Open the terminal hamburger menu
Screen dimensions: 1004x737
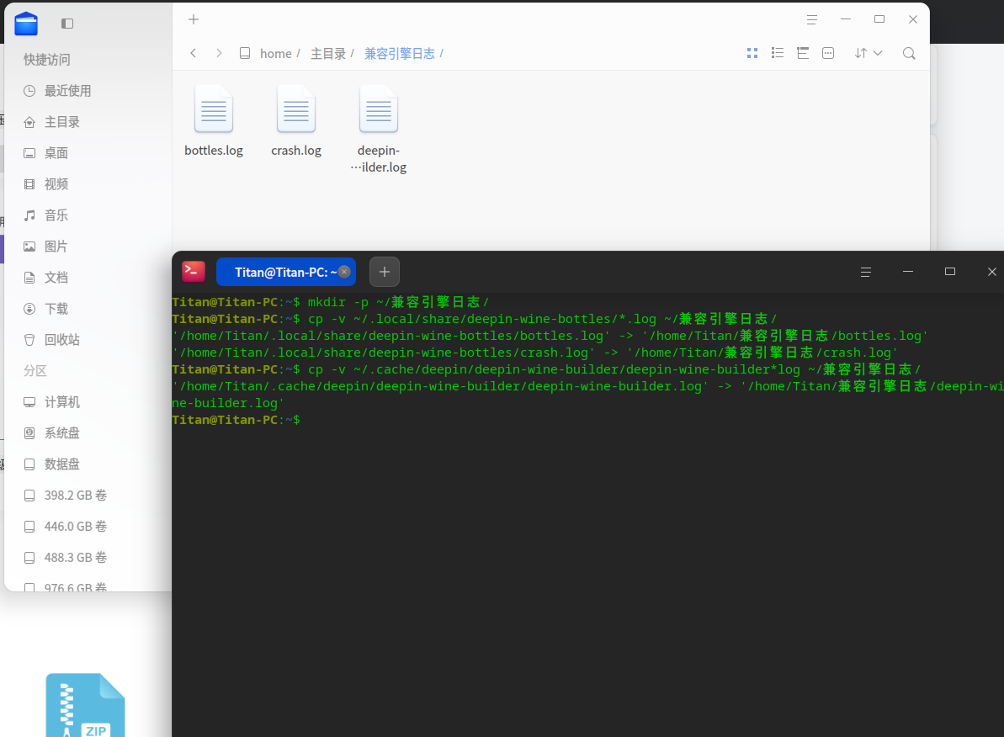pos(865,272)
